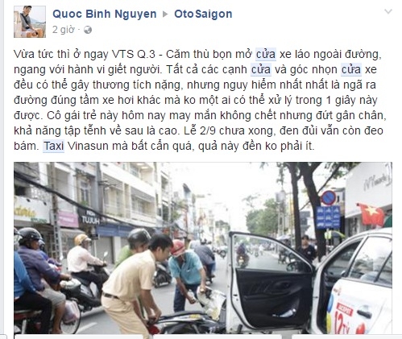
Task: Click the highlighted word "Taxi"
Action: (x=54, y=146)
